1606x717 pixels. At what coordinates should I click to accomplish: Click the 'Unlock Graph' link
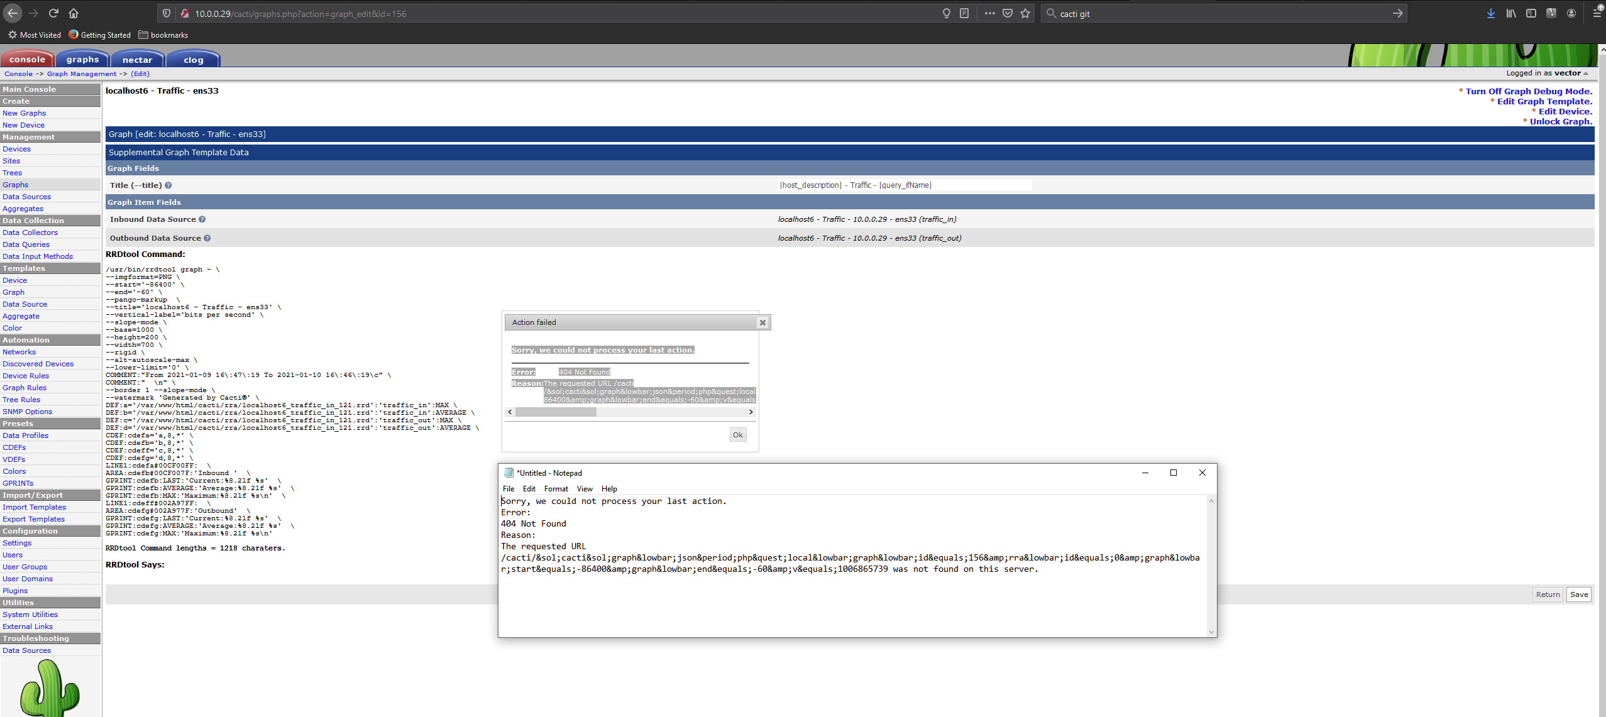1561,121
